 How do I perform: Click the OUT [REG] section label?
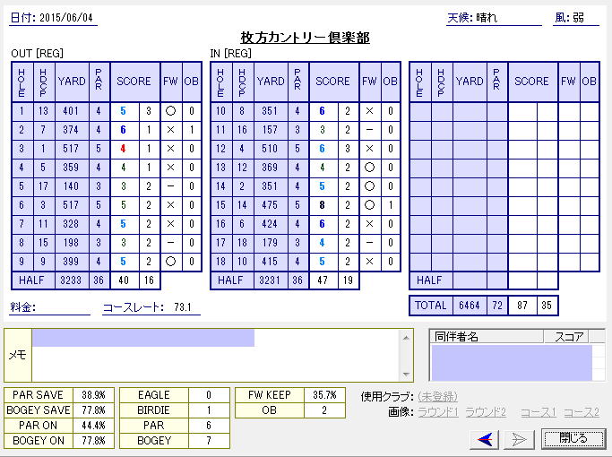[37, 54]
